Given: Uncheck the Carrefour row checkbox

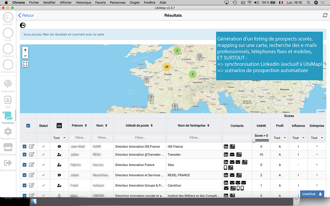Looking at the screenshot, I should pyautogui.click(x=24, y=185).
